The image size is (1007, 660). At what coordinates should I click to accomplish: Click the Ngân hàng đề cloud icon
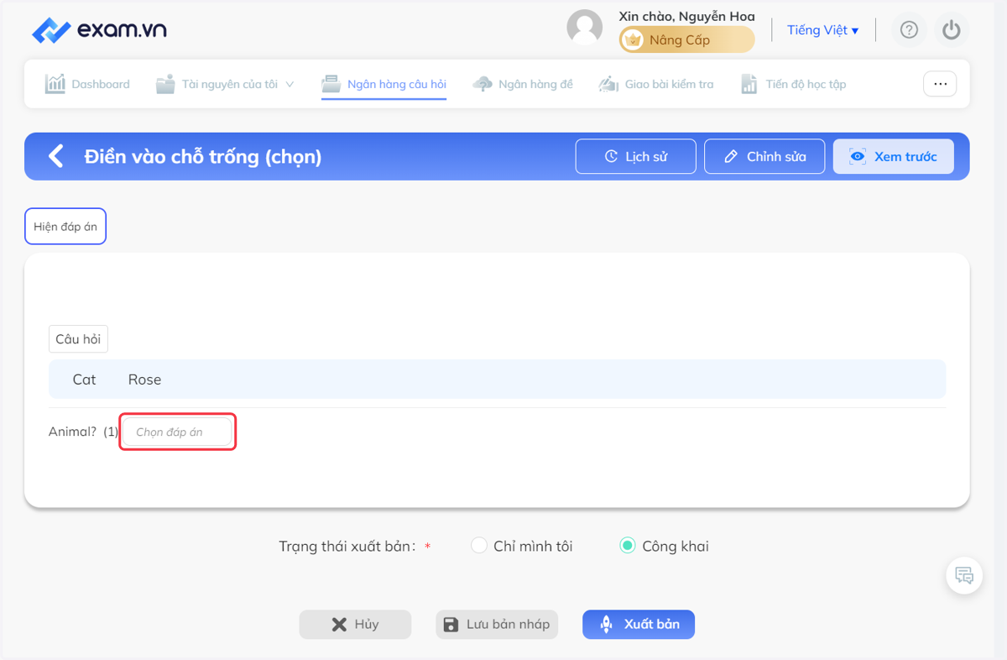pyautogui.click(x=483, y=84)
